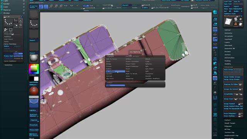The image size is (247, 139).
Task: Select the Spray stroke icon
Action: tap(20, 25)
